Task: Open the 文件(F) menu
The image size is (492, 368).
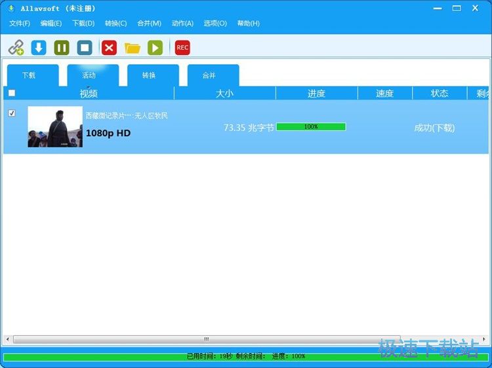Action: click(x=20, y=24)
